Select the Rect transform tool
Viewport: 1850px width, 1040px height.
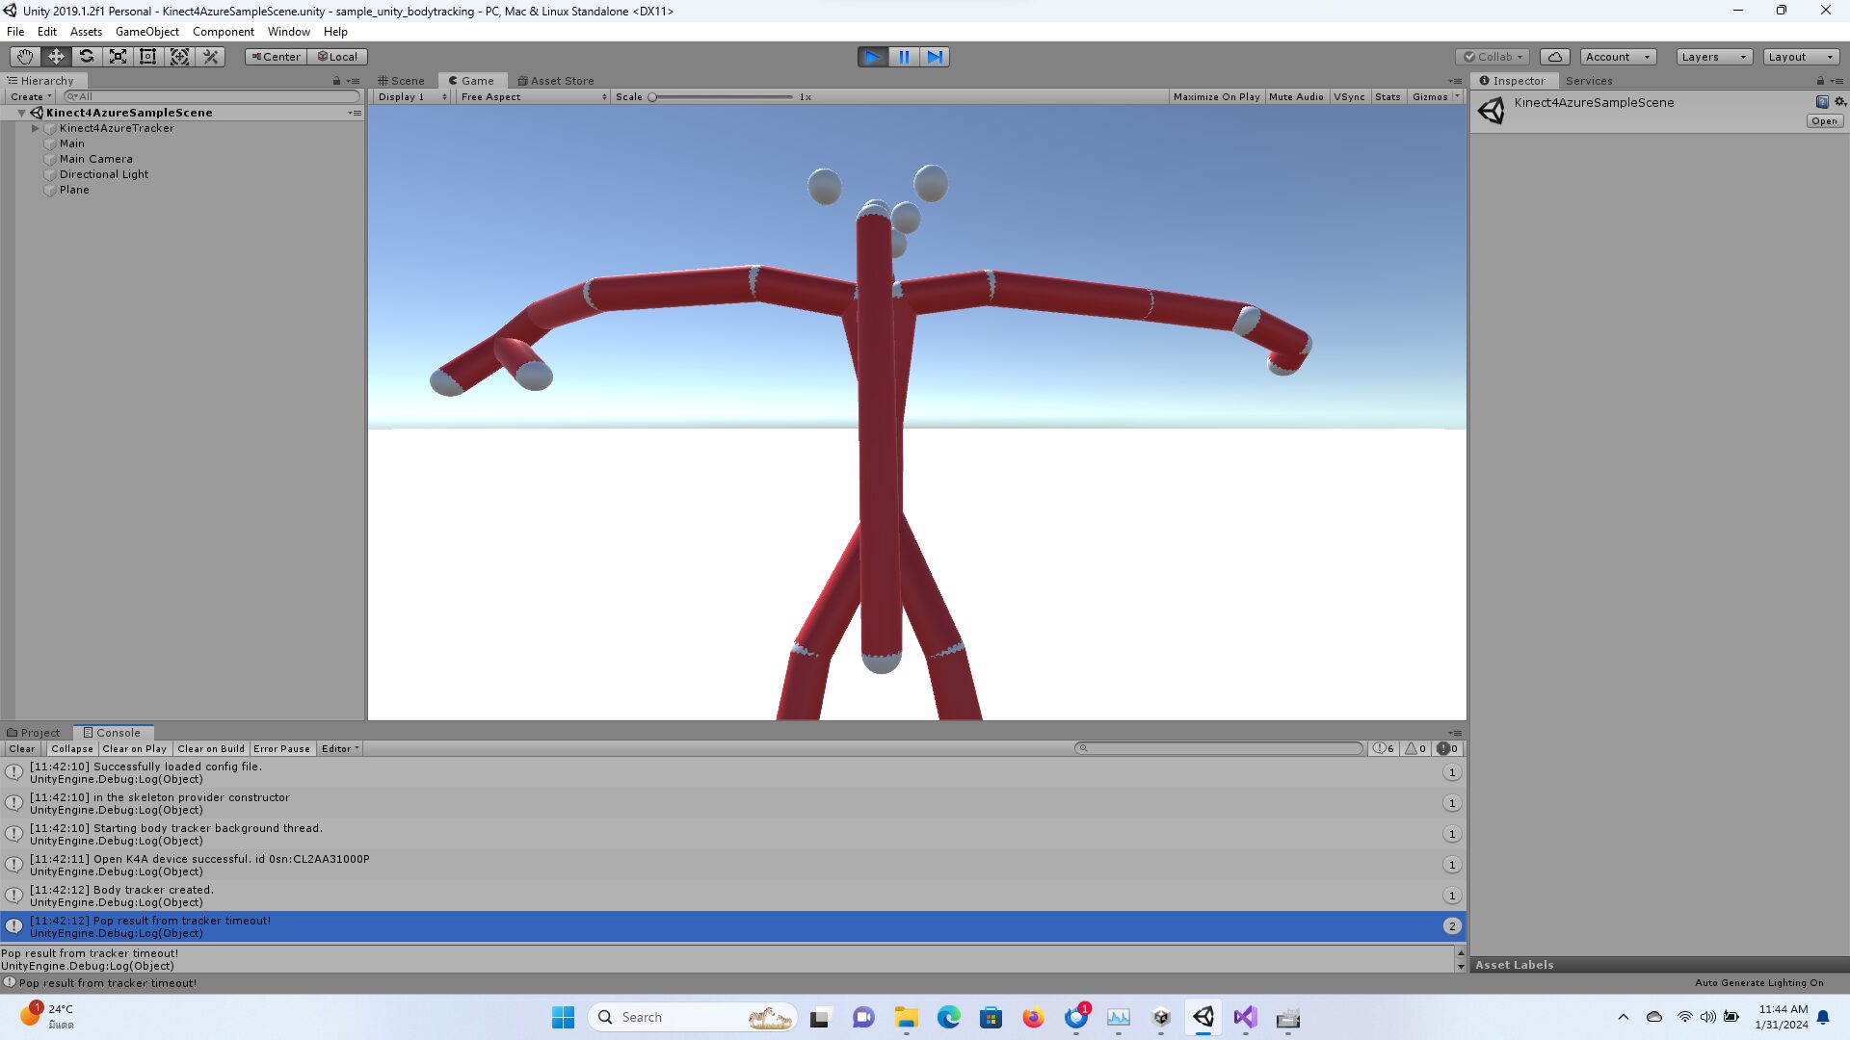pyautogui.click(x=148, y=57)
